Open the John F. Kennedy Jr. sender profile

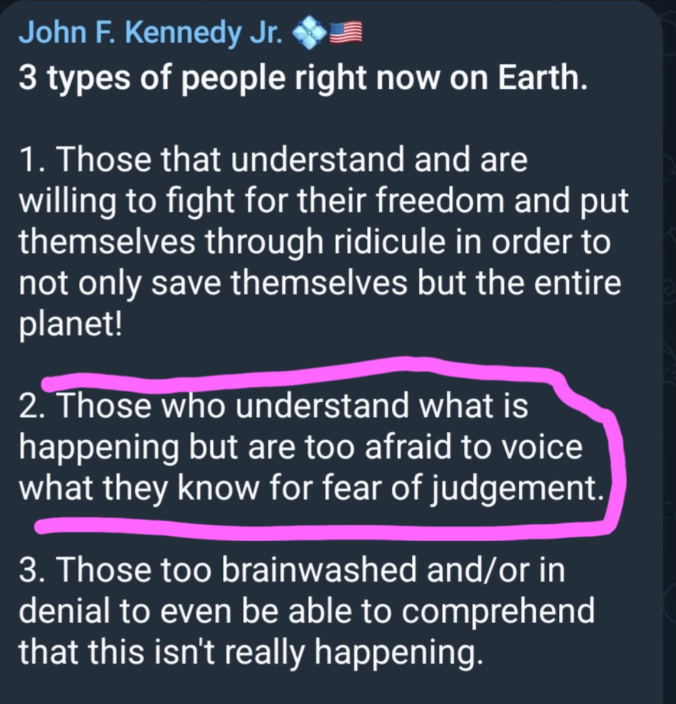(151, 32)
